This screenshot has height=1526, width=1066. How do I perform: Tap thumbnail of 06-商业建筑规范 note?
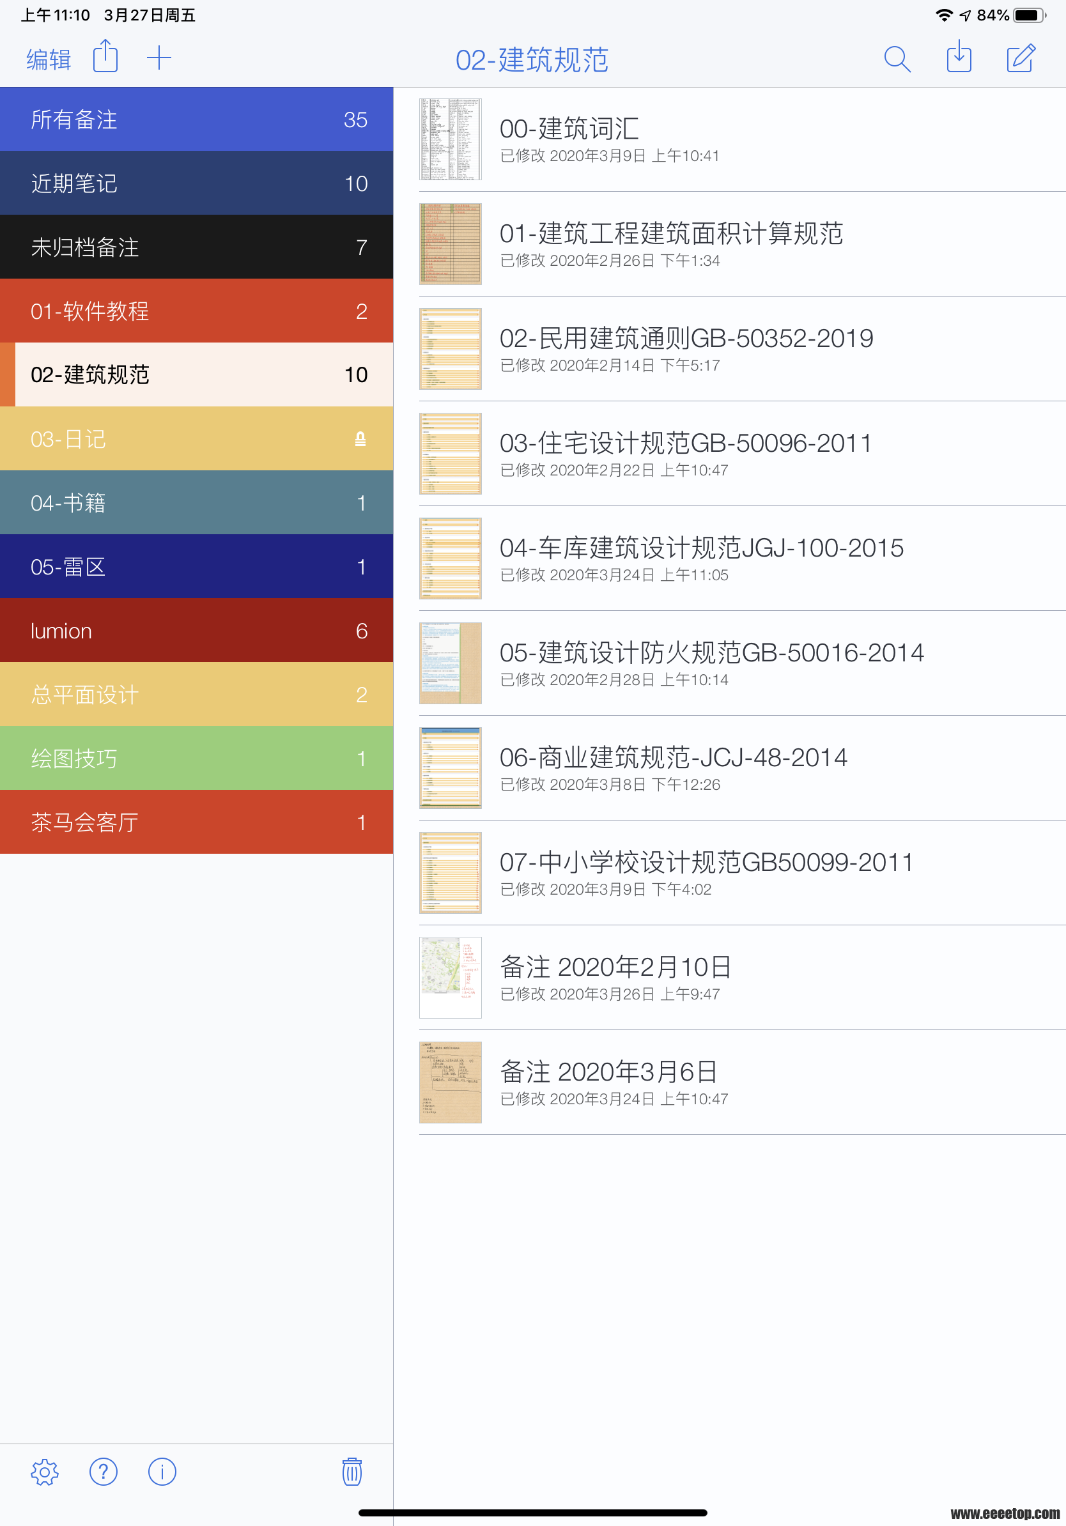pos(450,767)
